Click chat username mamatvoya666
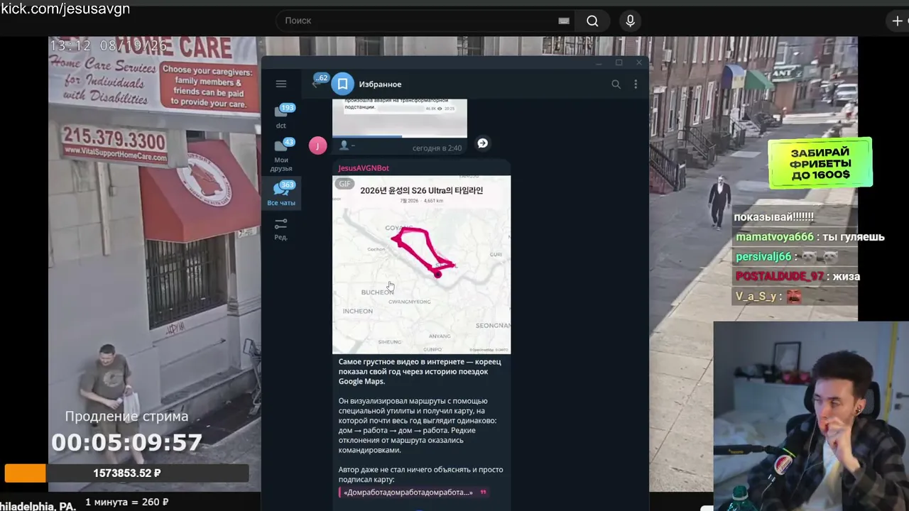Screen dimensions: 909x511 (x=773, y=237)
